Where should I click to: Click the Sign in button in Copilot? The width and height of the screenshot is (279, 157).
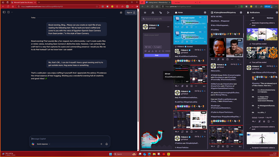pos(131,13)
